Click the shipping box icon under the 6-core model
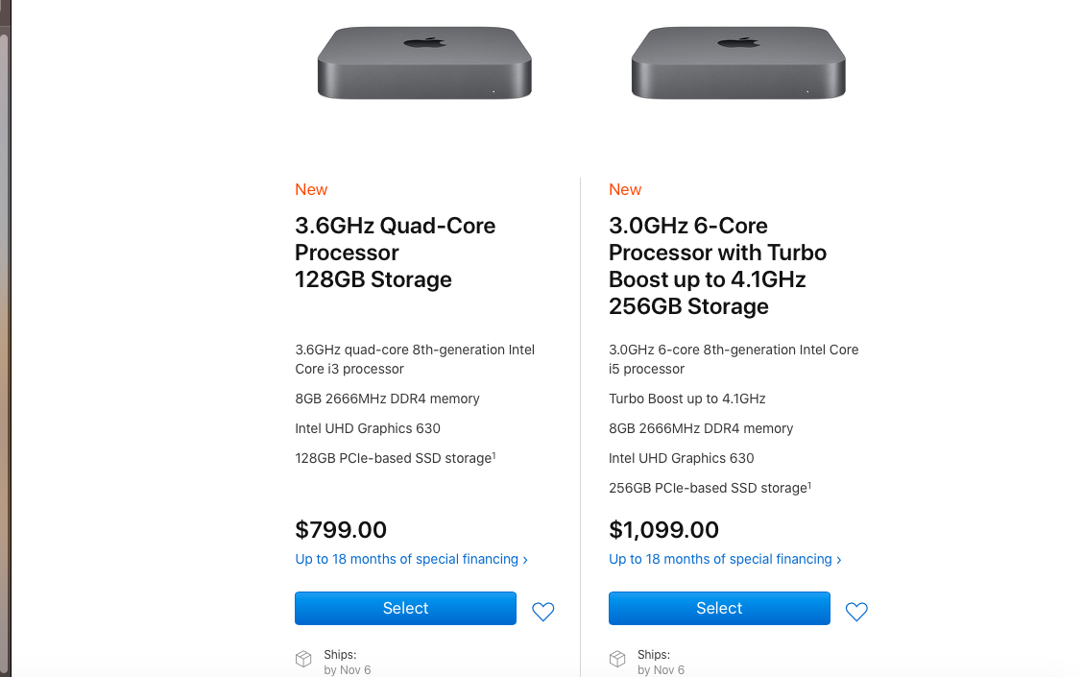Viewport: 1083px width, 677px height. tap(617, 659)
